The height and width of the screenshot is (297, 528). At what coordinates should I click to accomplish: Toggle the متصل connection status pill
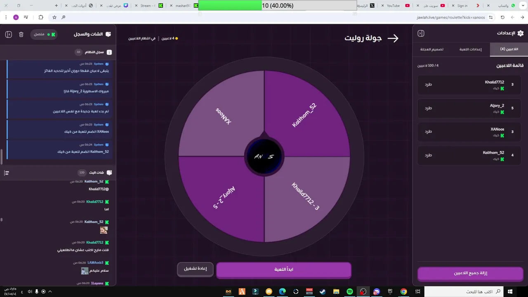(x=43, y=34)
